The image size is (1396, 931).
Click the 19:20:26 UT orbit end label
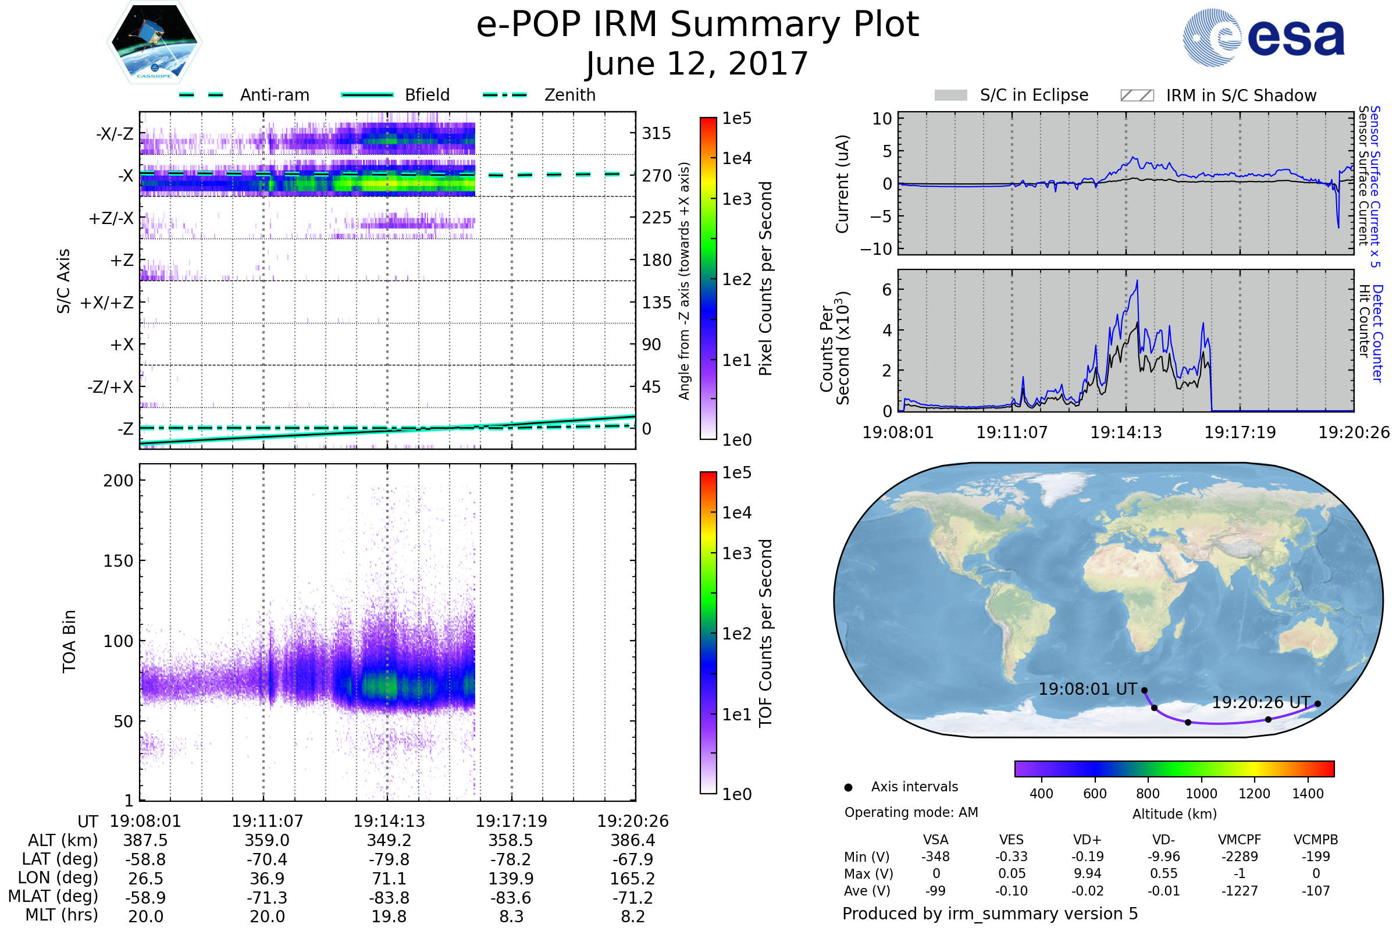[x=1260, y=702]
